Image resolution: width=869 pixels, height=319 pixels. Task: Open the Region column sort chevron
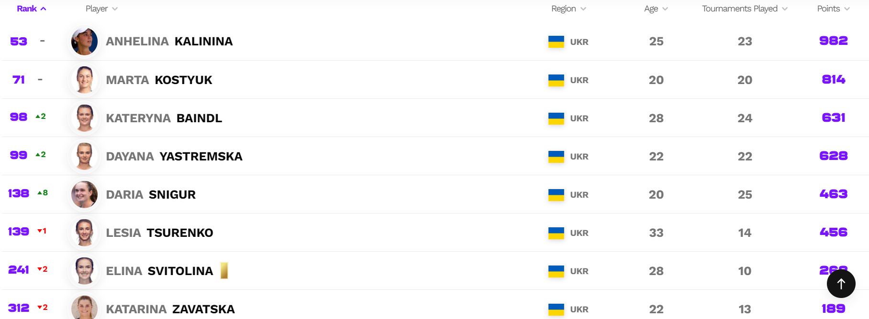583,9
